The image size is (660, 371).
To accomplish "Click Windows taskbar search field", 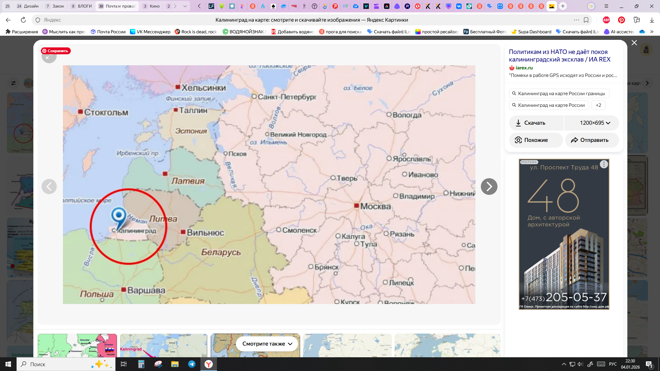I will pos(52,364).
